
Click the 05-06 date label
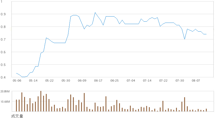coord(17,81)
